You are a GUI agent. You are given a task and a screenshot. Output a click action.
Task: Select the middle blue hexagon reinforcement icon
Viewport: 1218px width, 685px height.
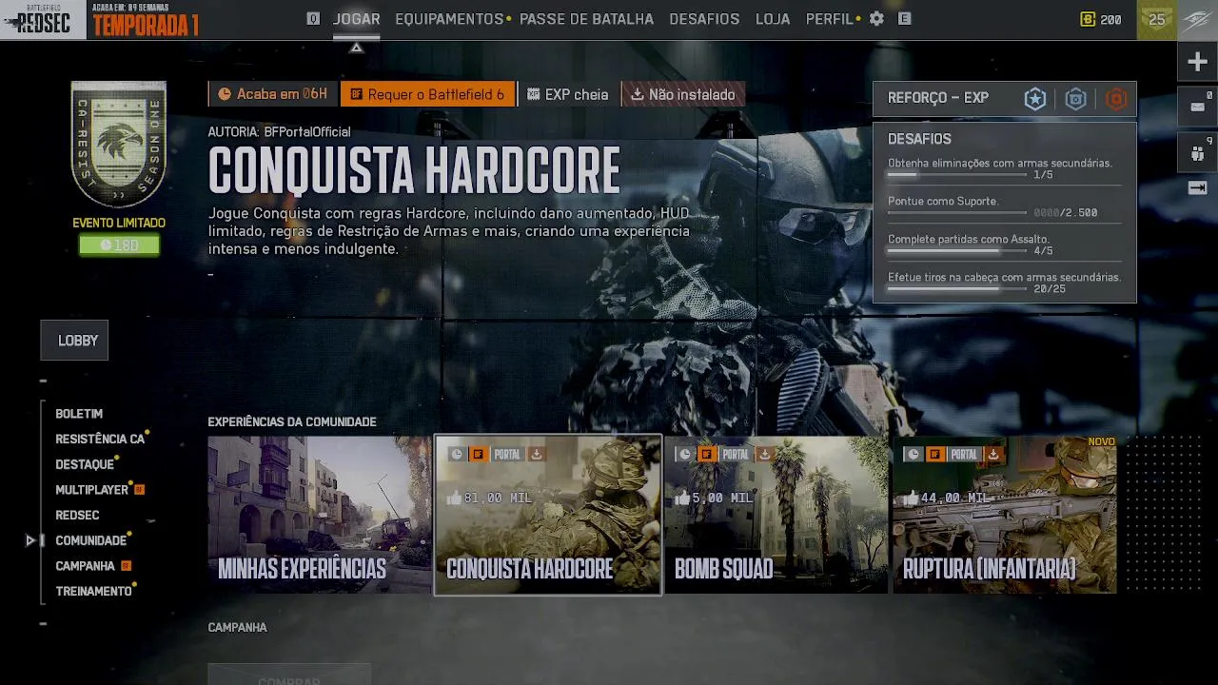pyautogui.click(x=1075, y=99)
